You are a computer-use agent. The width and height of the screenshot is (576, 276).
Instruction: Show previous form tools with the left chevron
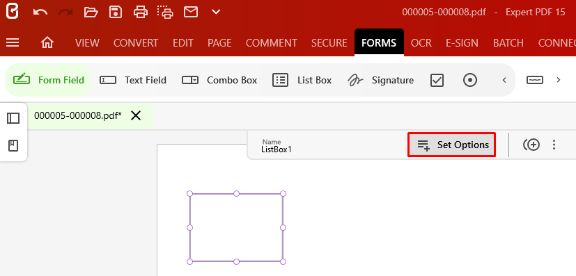pyautogui.click(x=504, y=80)
